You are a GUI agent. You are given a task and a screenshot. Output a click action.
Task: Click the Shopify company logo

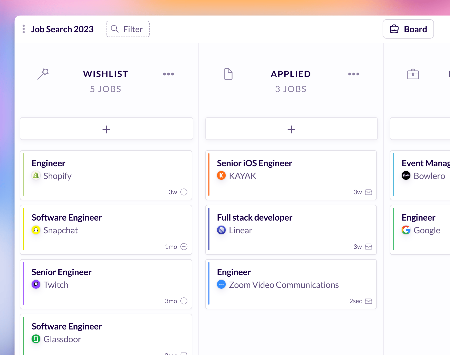[36, 176]
